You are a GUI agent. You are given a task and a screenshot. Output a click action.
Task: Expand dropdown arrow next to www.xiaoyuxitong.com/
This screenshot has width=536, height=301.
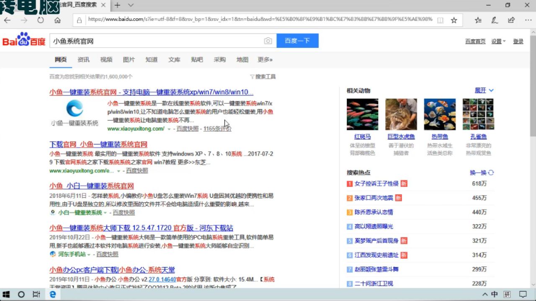169,129
